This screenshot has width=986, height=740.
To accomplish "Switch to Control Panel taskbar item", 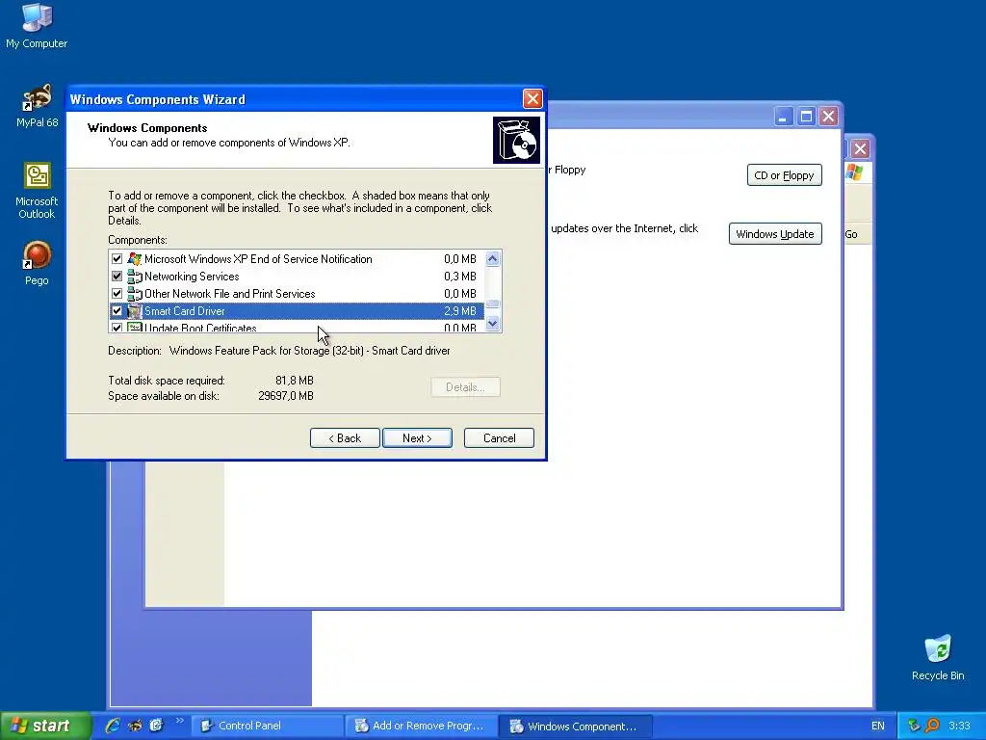I will [267, 726].
